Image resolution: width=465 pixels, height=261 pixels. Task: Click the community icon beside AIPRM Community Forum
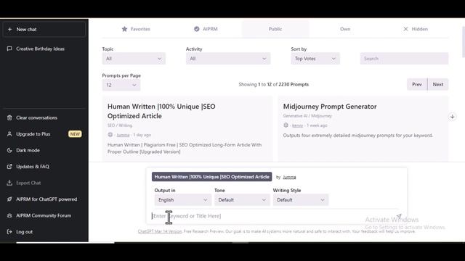click(x=9, y=215)
